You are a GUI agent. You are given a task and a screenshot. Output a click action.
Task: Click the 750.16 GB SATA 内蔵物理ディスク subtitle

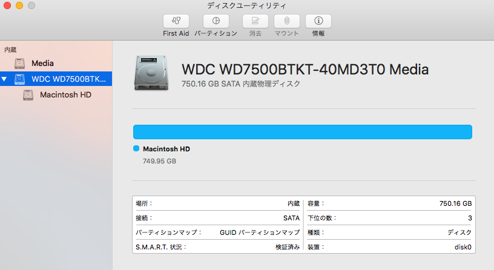point(241,84)
